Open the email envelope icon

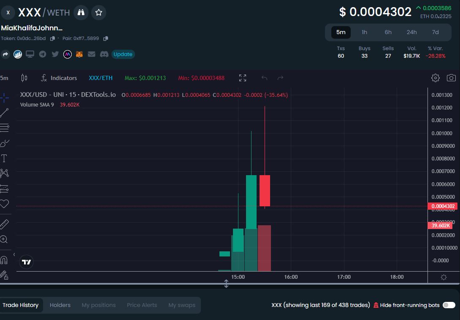(92, 54)
